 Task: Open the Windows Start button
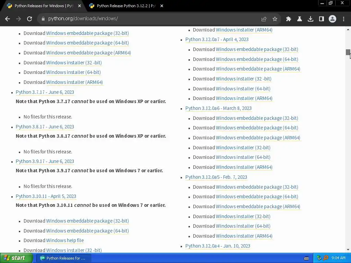tap(16, 258)
